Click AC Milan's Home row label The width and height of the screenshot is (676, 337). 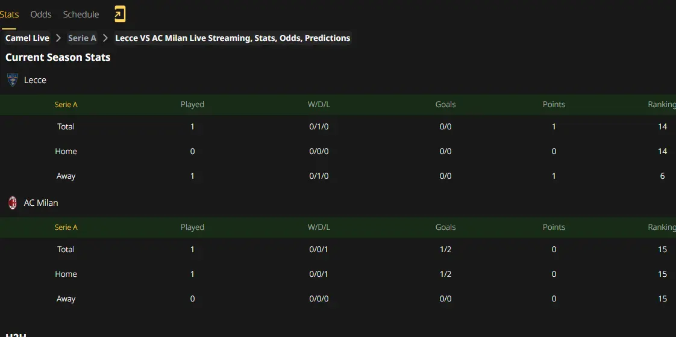click(x=66, y=274)
